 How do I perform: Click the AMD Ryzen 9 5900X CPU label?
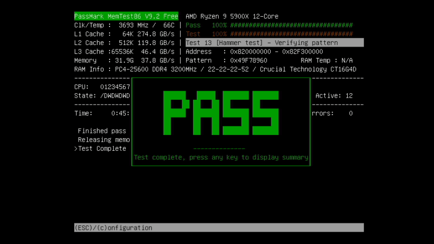232,16
